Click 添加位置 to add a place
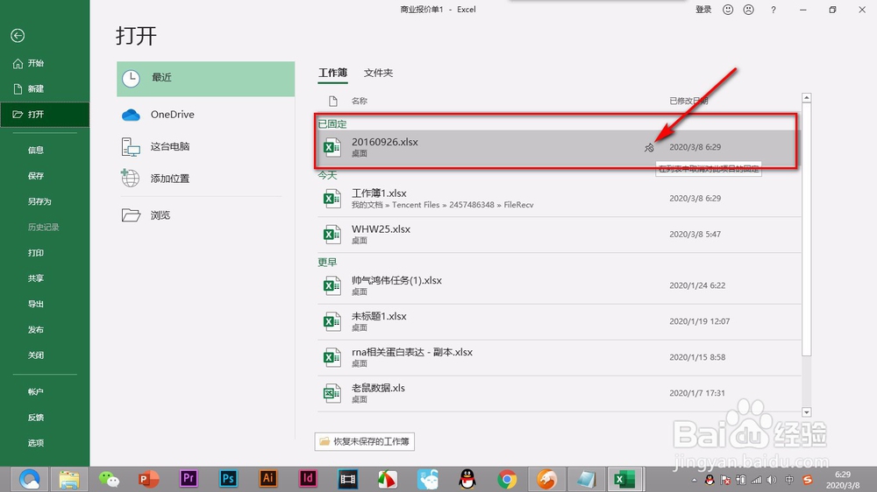877x492 pixels. pyautogui.click(x=205, y=179)
